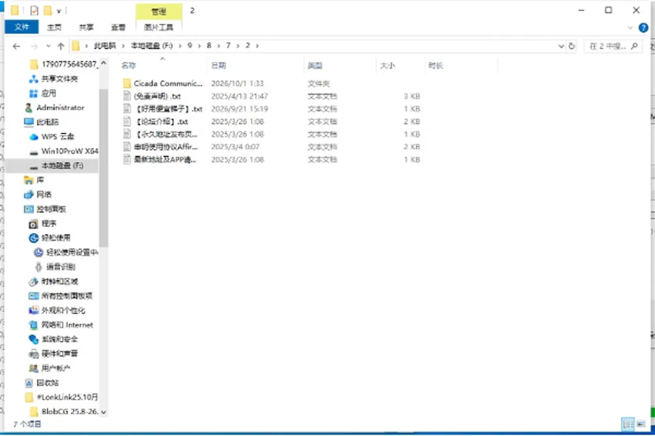Open the 文件 menu tab
The image size is (655, 436).
(22, 27)
